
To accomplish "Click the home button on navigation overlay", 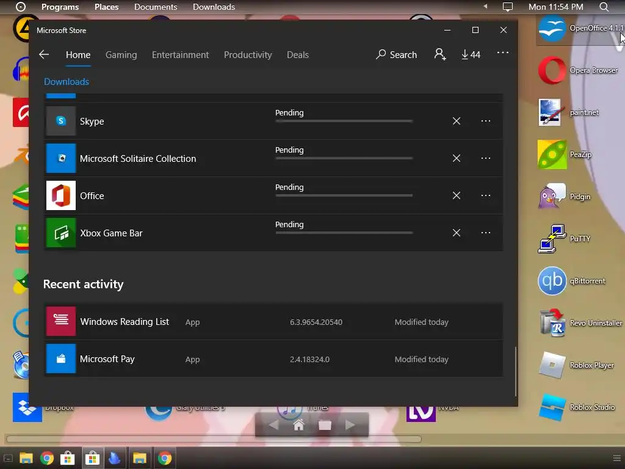I will point(298,425).
